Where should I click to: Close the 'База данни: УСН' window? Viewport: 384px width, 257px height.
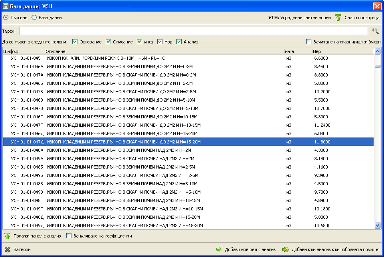coord(377,6)
